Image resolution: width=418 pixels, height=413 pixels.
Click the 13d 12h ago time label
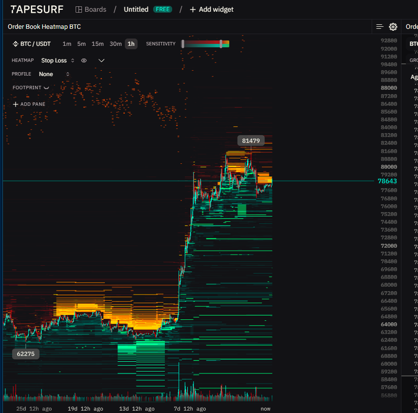[x=137, y=409]
